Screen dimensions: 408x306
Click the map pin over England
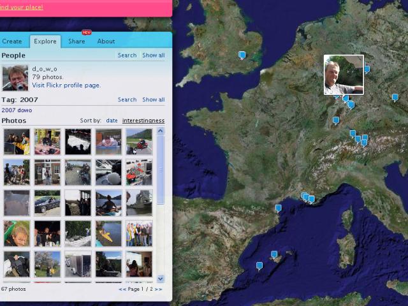coord(242,55)
